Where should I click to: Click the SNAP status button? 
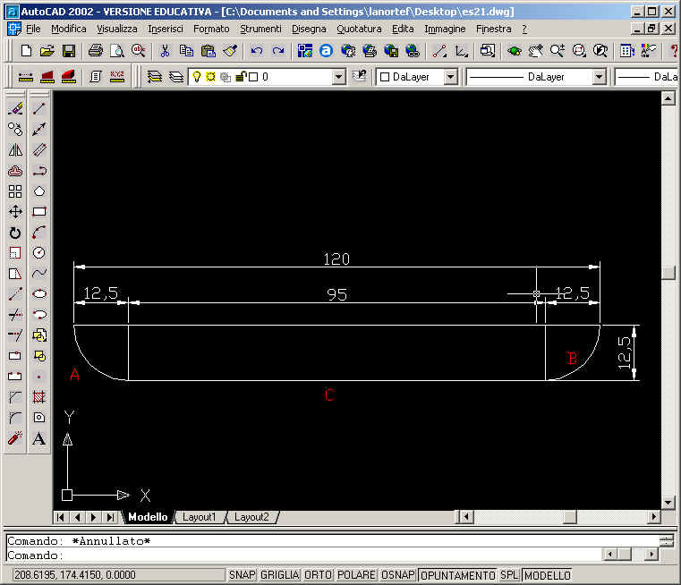tap(241, 575)
